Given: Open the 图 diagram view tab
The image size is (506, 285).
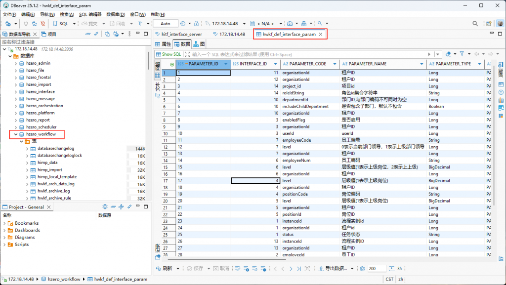Looking at the screenshot, I should 199,44.
